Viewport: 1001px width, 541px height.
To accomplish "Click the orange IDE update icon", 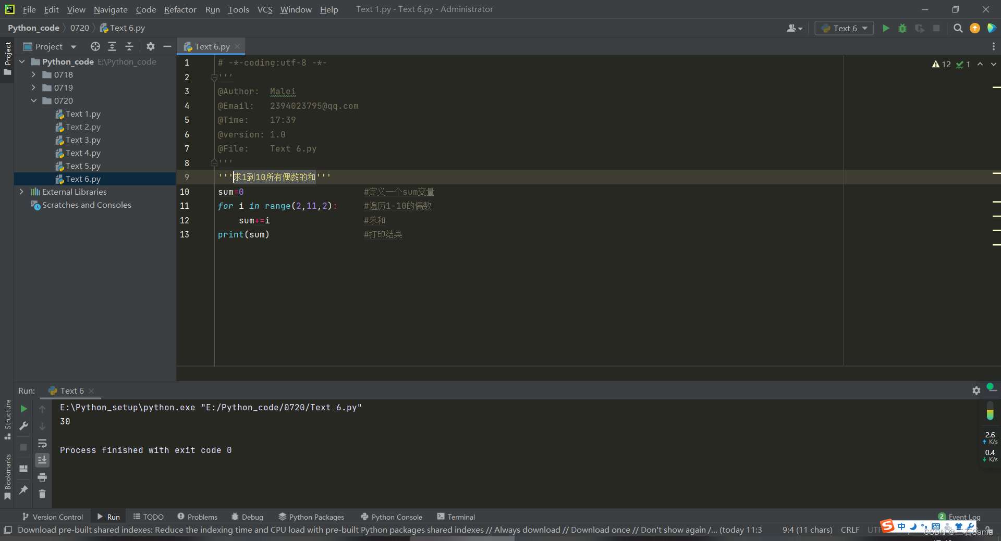I will [x=975, y=28].
